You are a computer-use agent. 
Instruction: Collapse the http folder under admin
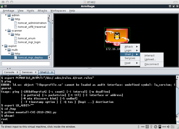click(x=9, y=19)
